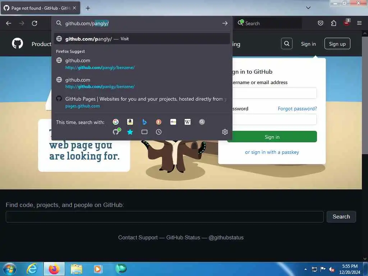Open the @githubstatus link
This screenshot has height=276, width=368.
click(x=226, y=238)
